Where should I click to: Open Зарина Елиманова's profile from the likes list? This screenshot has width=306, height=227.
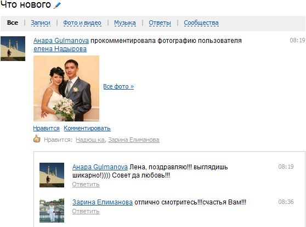tap(134, 140)
